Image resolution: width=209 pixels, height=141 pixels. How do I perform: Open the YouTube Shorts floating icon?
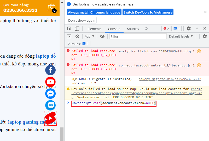point(50,118)
